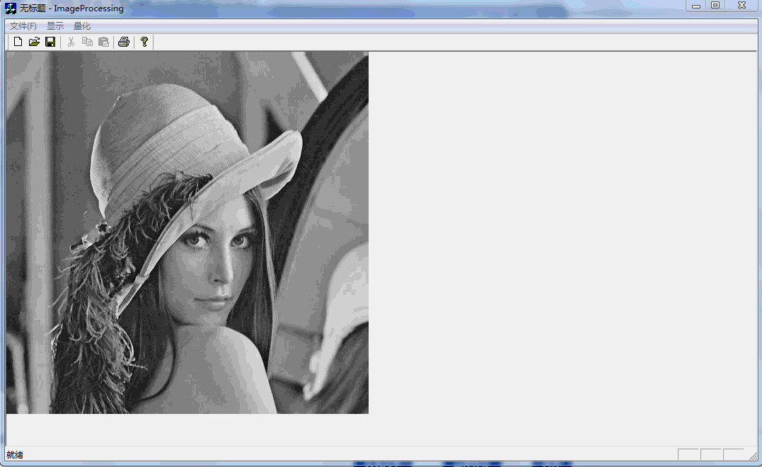Maximize the ImageProcessing window

coord(715,6)
